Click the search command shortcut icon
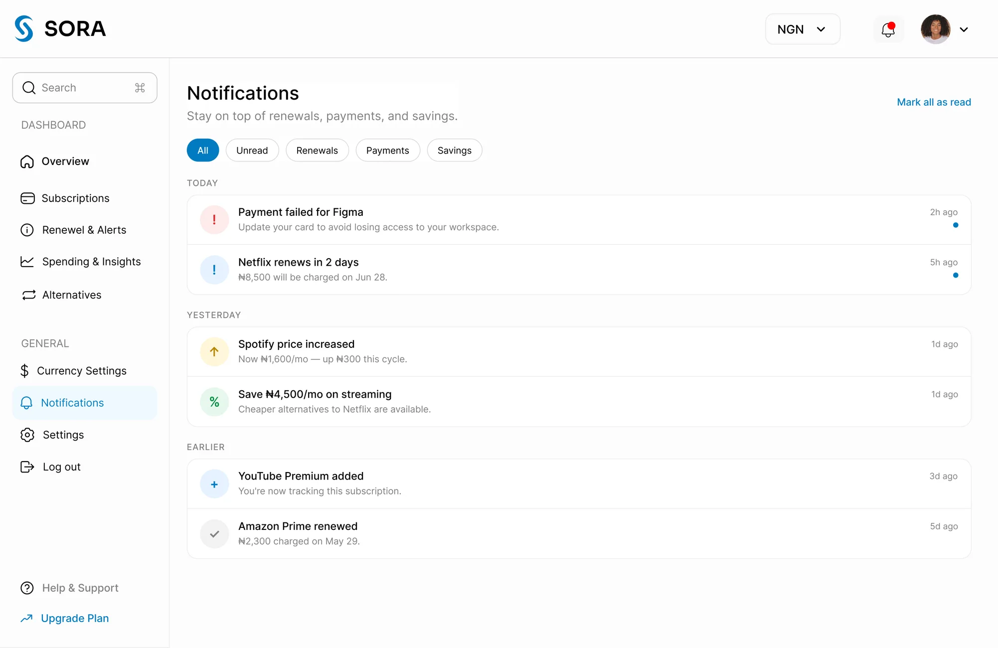This screenshot has height=648, width=998. pyautogui.click(x=140, y=88)
